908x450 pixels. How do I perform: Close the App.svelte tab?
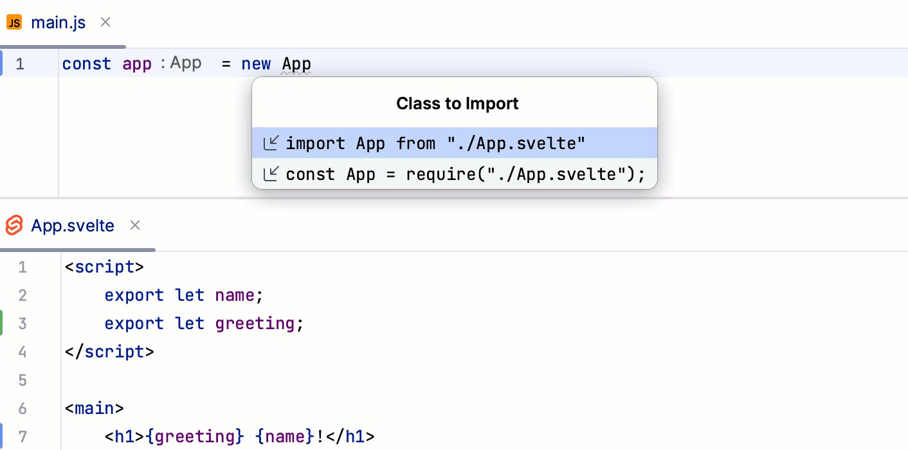135,226
